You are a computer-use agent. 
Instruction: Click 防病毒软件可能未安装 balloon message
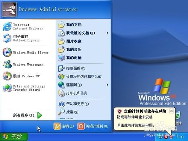[135, 117]
